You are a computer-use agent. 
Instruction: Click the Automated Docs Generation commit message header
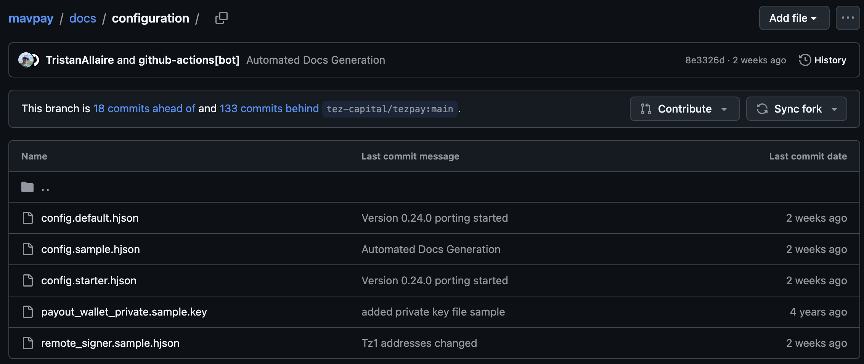[315, 60]
